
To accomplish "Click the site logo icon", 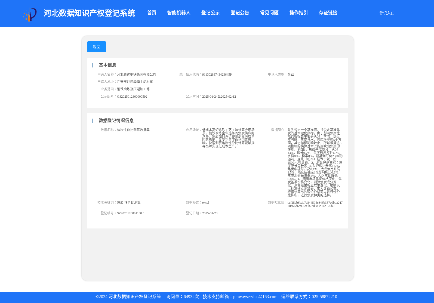I will [30, 14].
